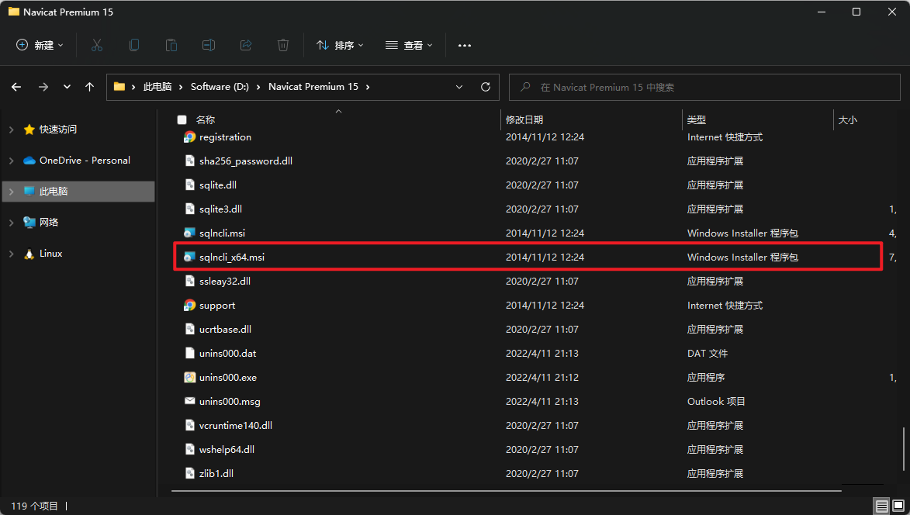Click the registration Chrome shortcut icon
910x515 pixels.
tap(190, 137)
